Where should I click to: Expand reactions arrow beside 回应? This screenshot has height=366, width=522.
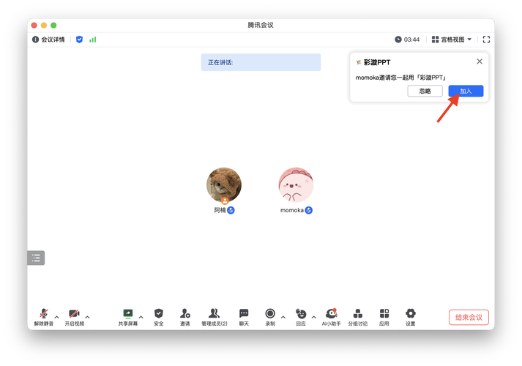click(314, 317)
